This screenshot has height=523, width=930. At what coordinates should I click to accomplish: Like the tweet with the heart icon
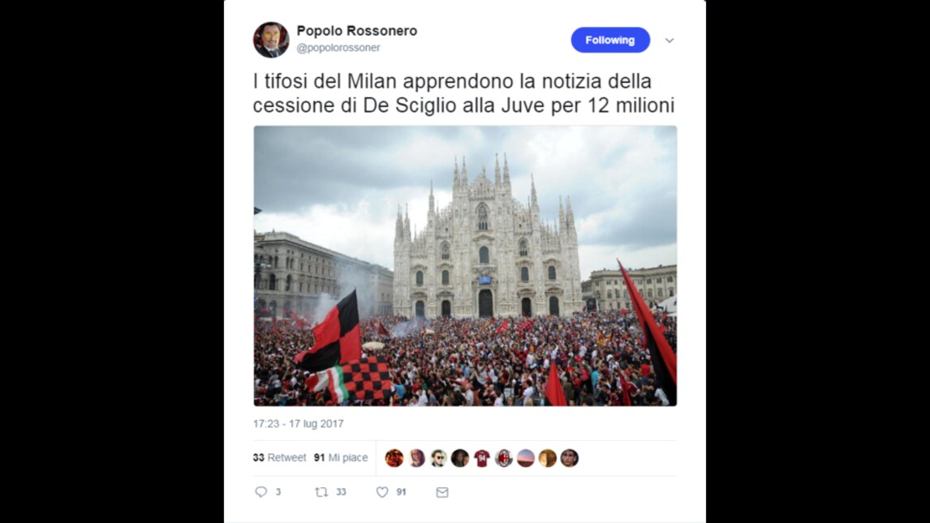click(382, 492)
